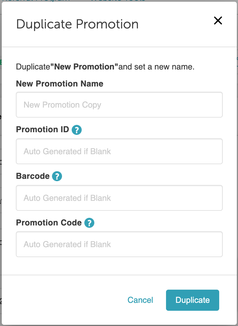
Task: Click into the Promotion ID text box
Action: (x=119, y=151)
